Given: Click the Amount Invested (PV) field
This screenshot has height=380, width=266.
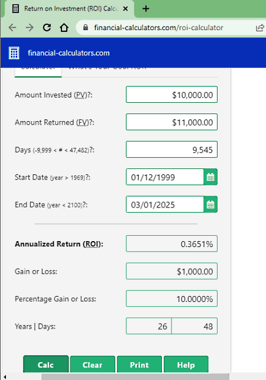Looking at the screenshot, I should 171,95.
